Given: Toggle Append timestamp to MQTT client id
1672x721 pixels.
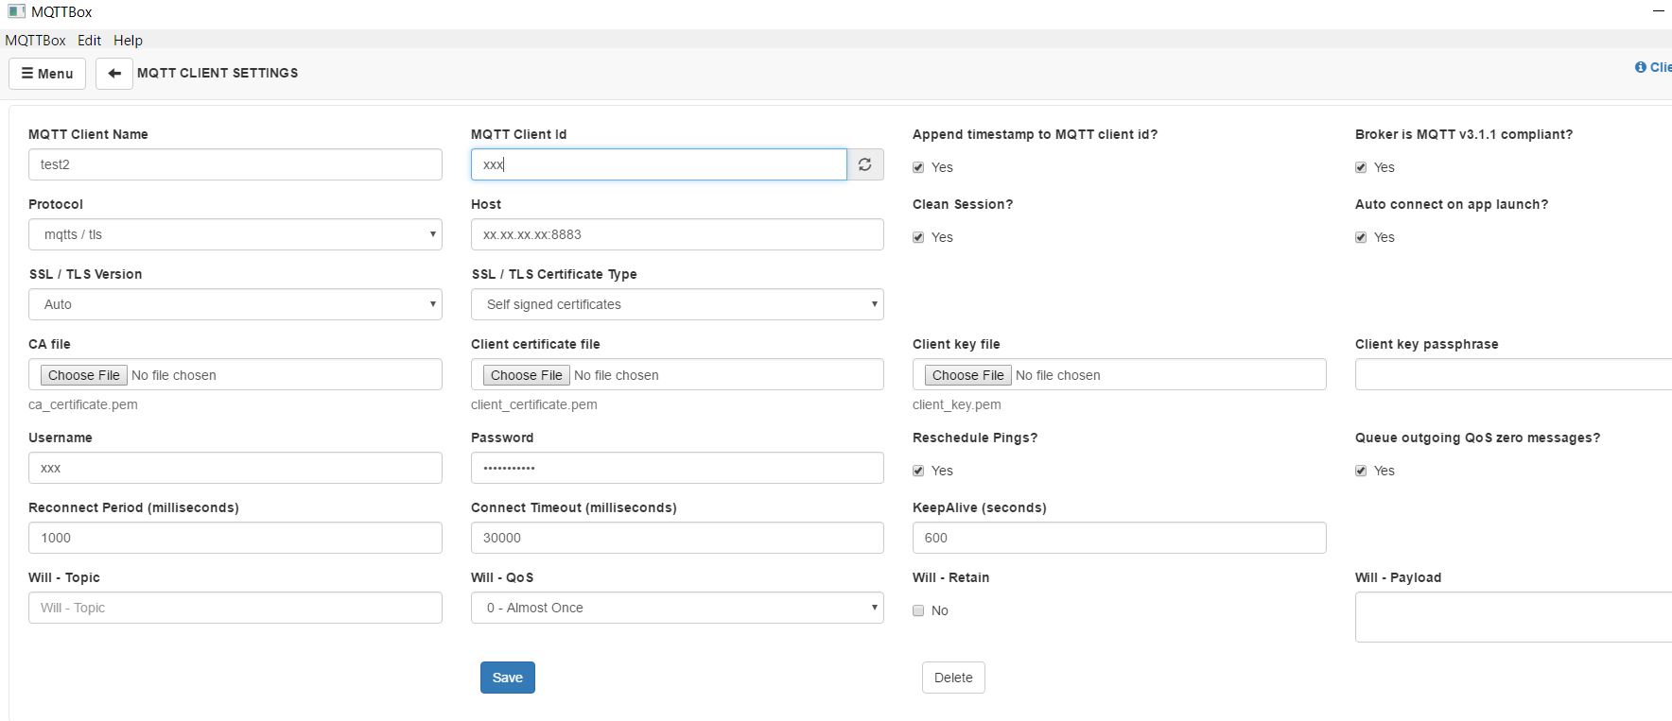Looking at the screenshot, I should click(x=918, y=167).
